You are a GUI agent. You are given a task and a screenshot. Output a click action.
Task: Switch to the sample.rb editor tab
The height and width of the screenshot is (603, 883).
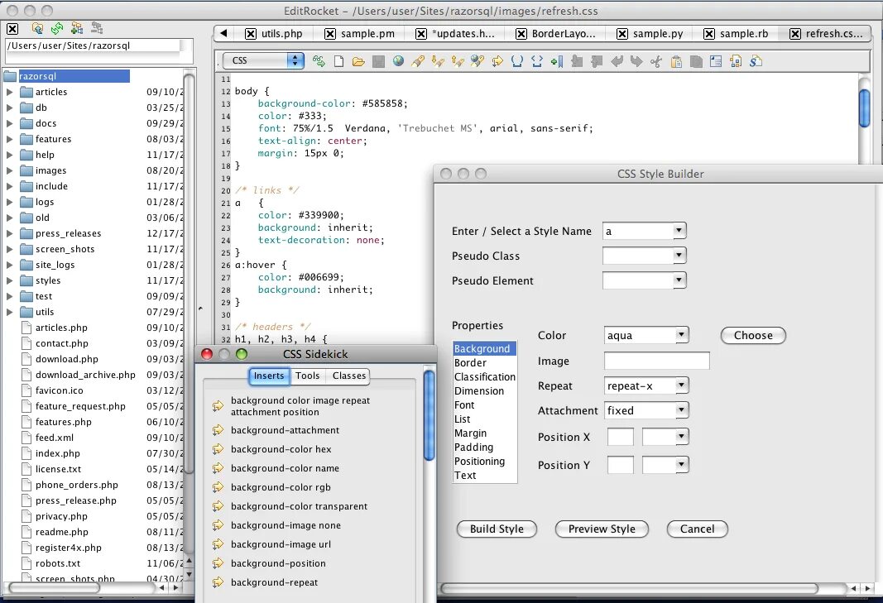(x=744, y=34)
